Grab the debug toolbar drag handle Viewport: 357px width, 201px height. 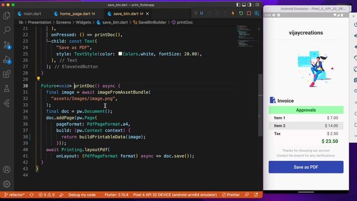(x=195, y=13)
